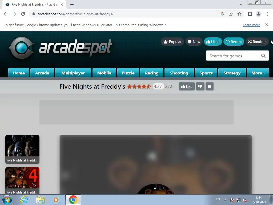Open the Chrome three-dot menu
The width and height of the screenshot is (273, 205).
point(267,14)
